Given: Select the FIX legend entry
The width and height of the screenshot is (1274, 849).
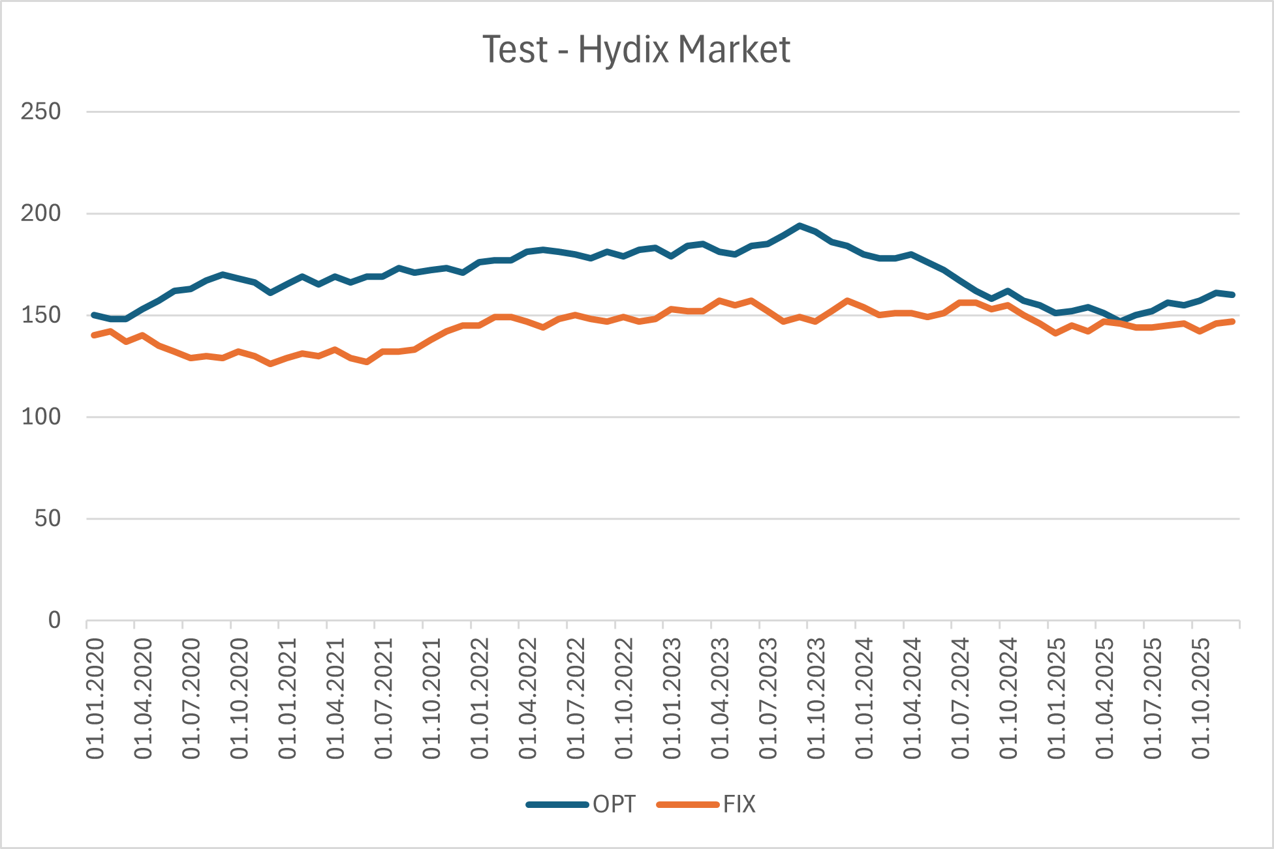Looking at the screenshot, I should point(739,804).
